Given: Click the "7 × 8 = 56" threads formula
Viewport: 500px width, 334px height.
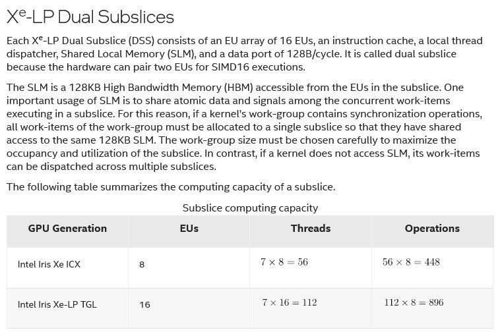Looking at the screenshot, I should (x=284, y=262).
